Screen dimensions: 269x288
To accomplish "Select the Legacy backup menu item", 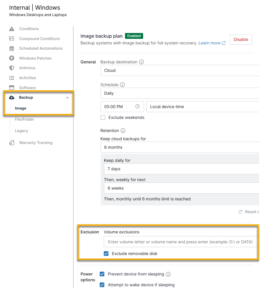I will point(22,131).
